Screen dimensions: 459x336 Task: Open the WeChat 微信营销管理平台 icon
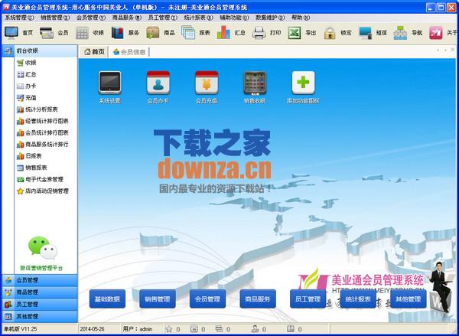(x=43, y=248)
